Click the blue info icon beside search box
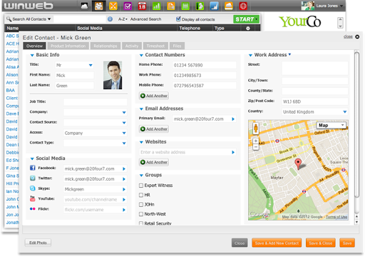 [x=110, y=19]
